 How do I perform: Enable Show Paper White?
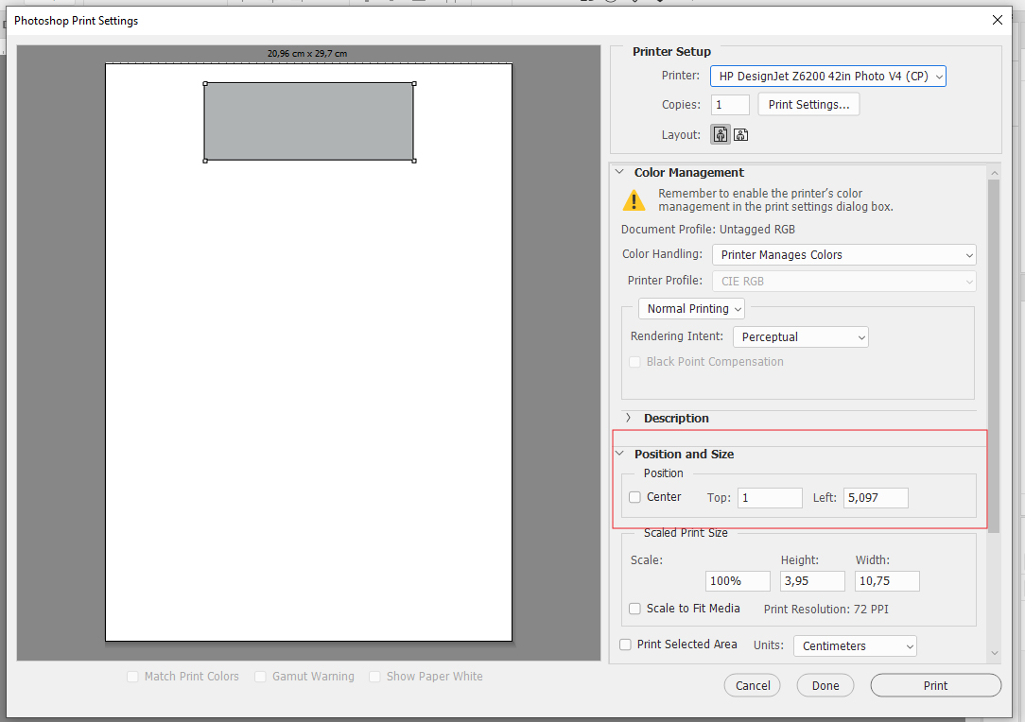[x=374, y=677]
